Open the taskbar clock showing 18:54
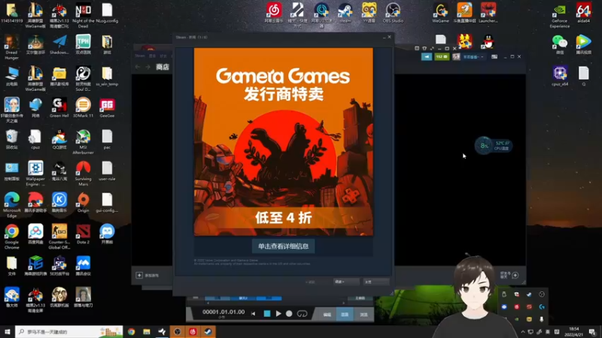The height and width of the screenshot is (338, 602). tap(573, 331)
